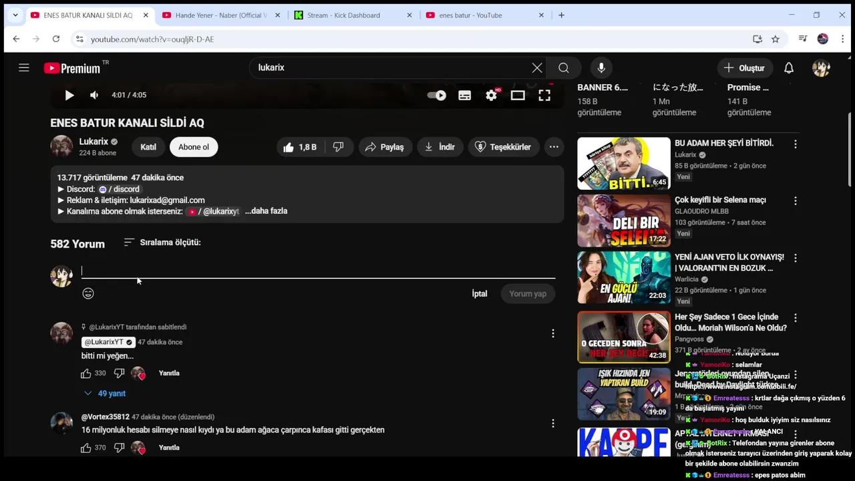
Task: Close the ENES BATUR KANALI SİLDİ tab
Action: 146,15
